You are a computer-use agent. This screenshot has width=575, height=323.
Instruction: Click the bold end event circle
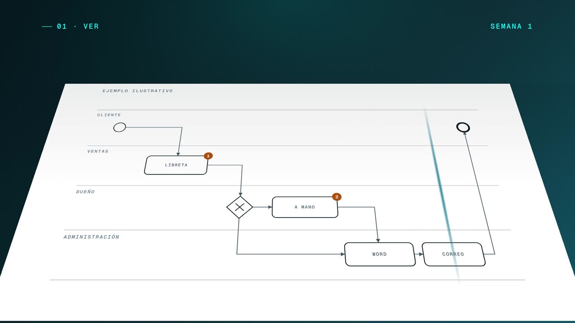463,127
